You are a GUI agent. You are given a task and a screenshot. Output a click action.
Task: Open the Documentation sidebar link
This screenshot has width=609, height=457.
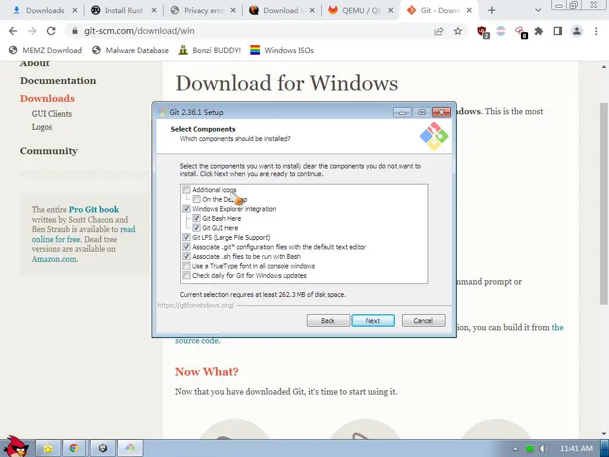[58, 80]
